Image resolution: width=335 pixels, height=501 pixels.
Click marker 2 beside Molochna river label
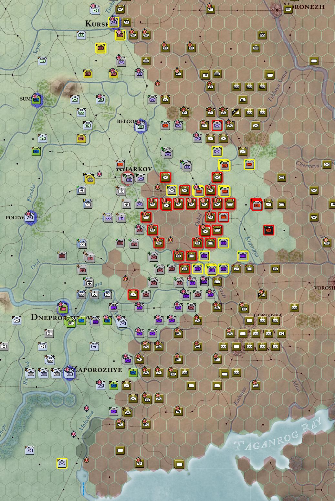point(86,408)
